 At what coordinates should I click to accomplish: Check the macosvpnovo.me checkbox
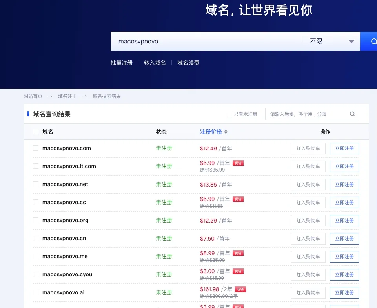click(36, 256)
